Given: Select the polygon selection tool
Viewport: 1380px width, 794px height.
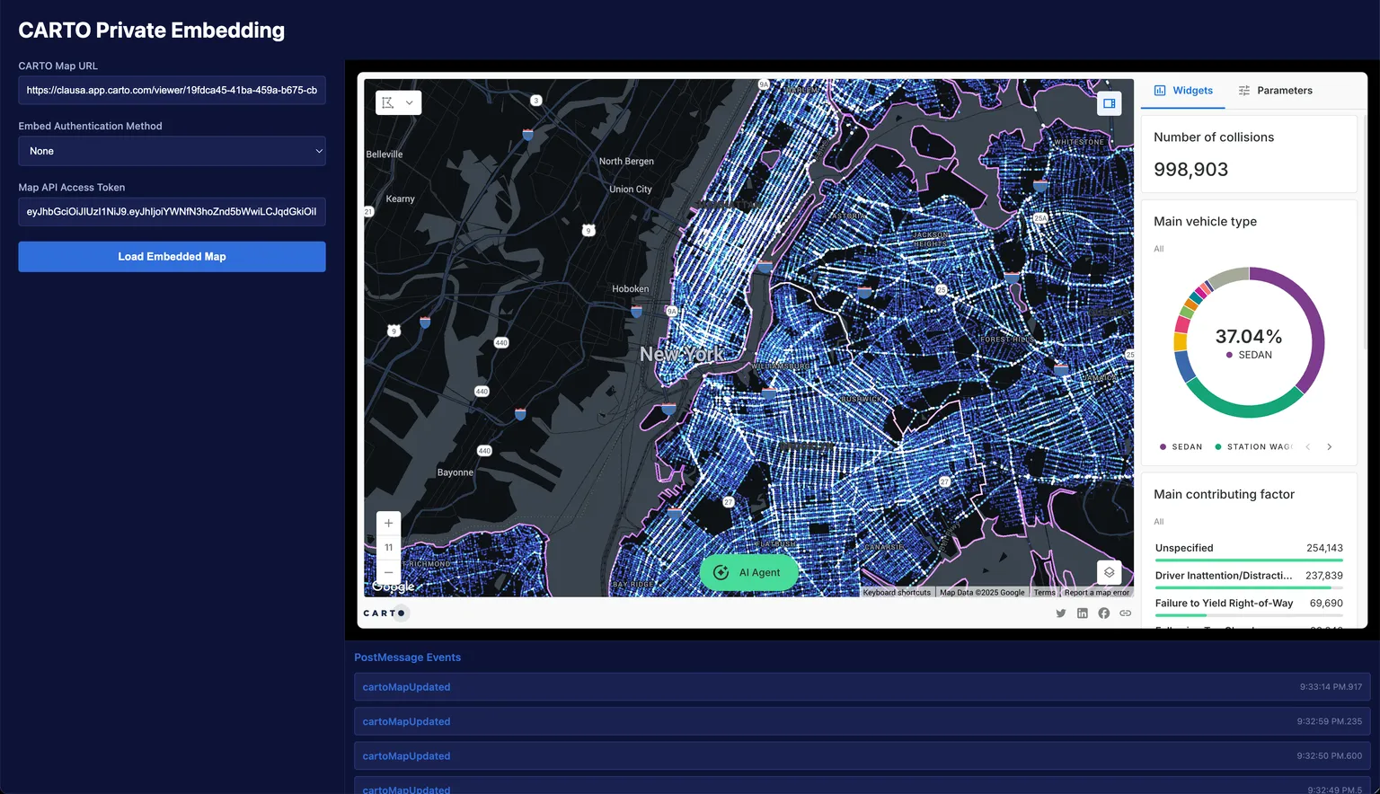Looking at the screenshot, I should click(388, 103).
